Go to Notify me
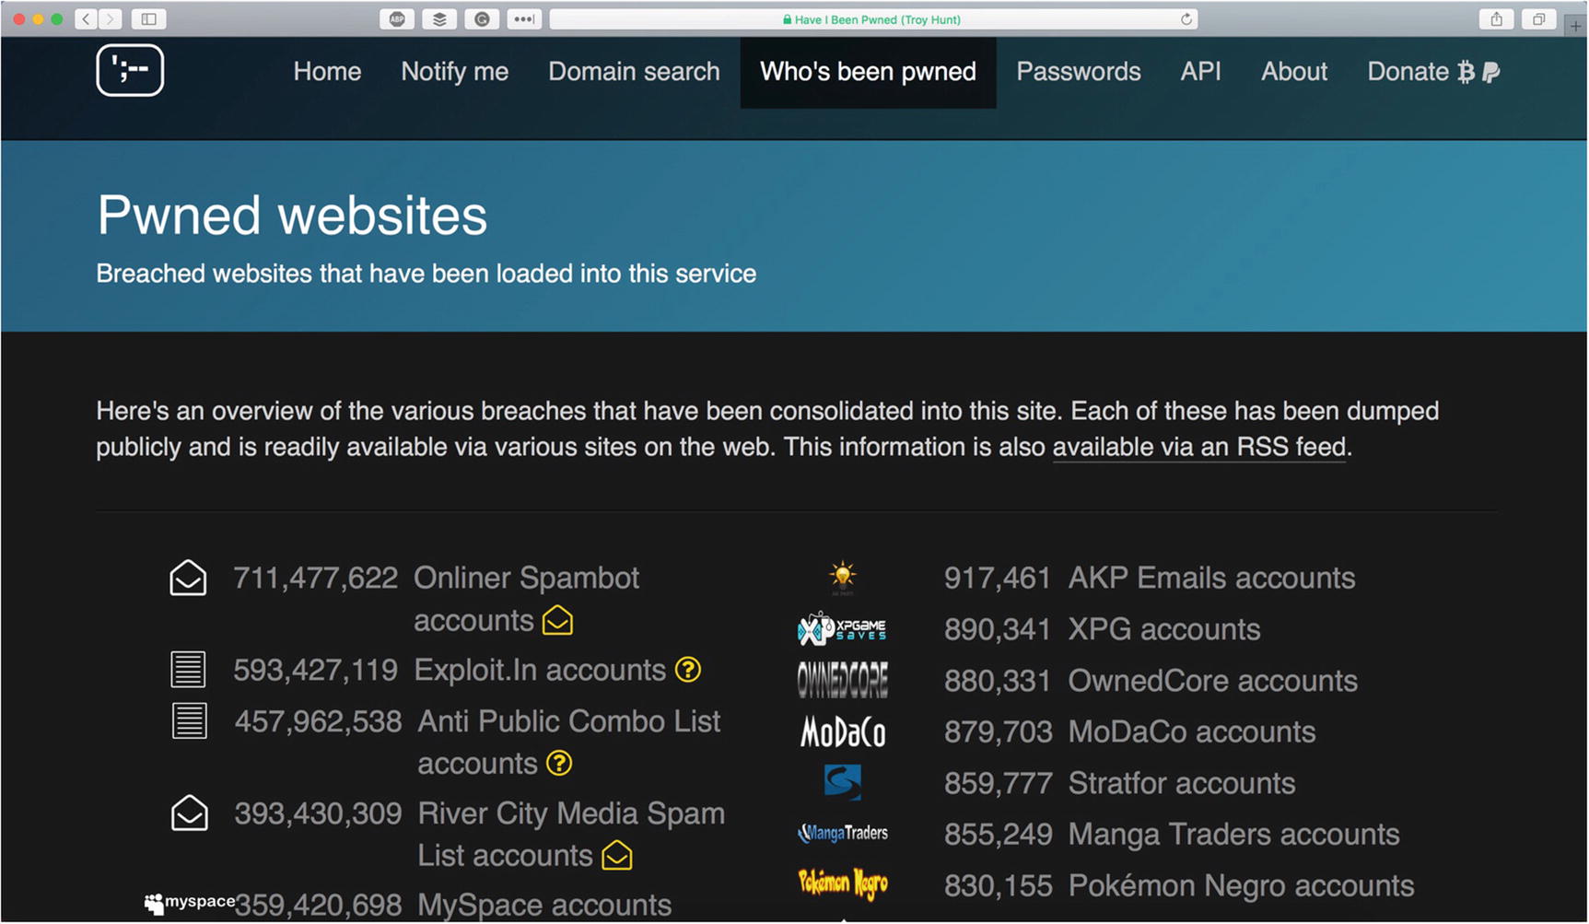This screenshot has height=924, width=1589. click(x=454, y=72)
